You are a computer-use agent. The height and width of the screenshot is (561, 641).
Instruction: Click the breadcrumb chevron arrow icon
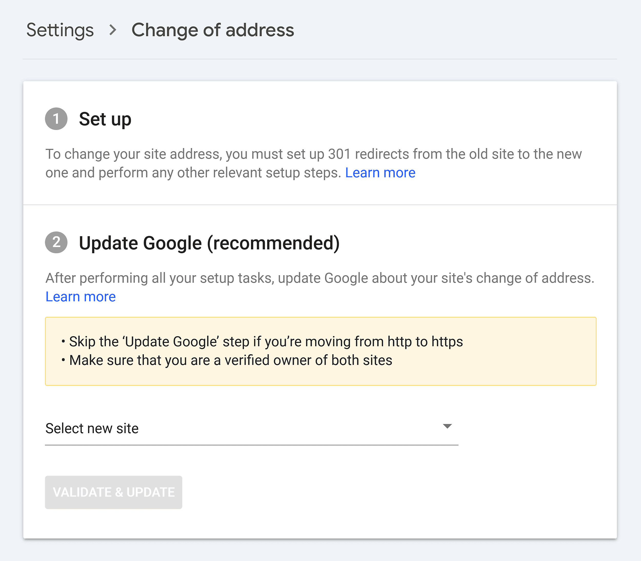coord(113,30)
